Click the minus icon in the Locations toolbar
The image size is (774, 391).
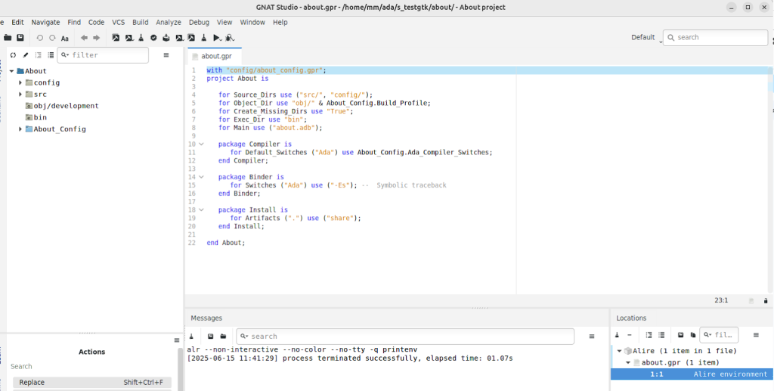(630, 335)
